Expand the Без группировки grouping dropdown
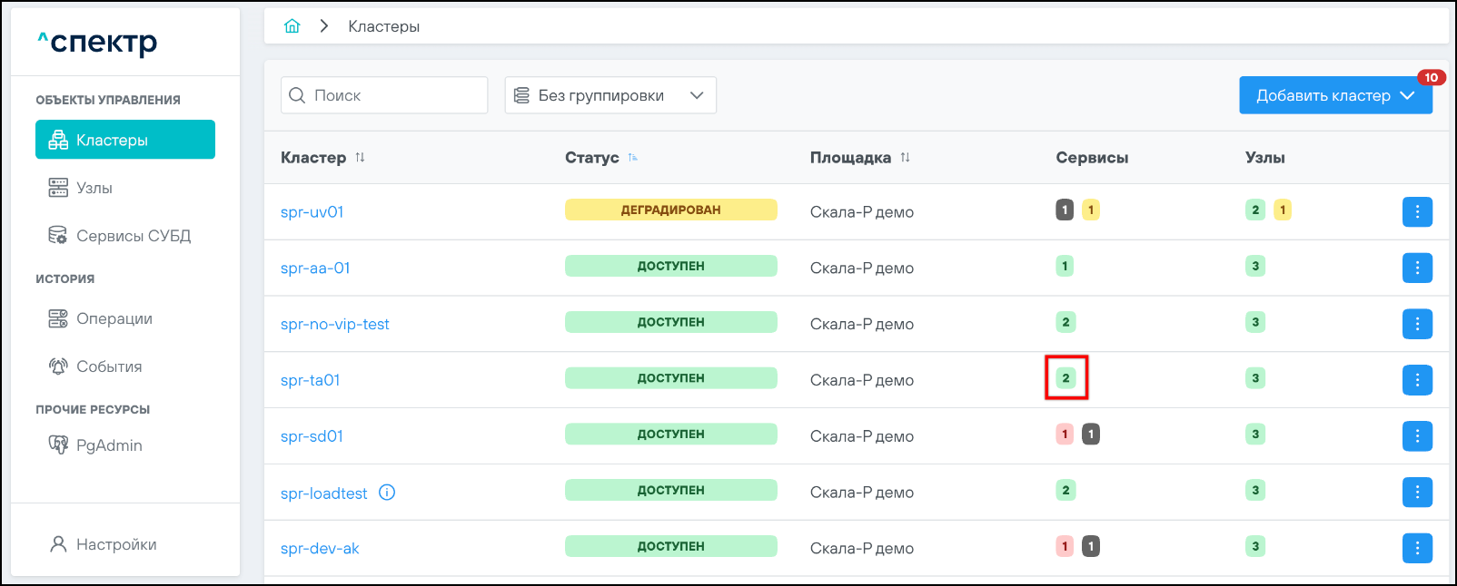Screen dimensions: 1457x586 pos(610,95)
